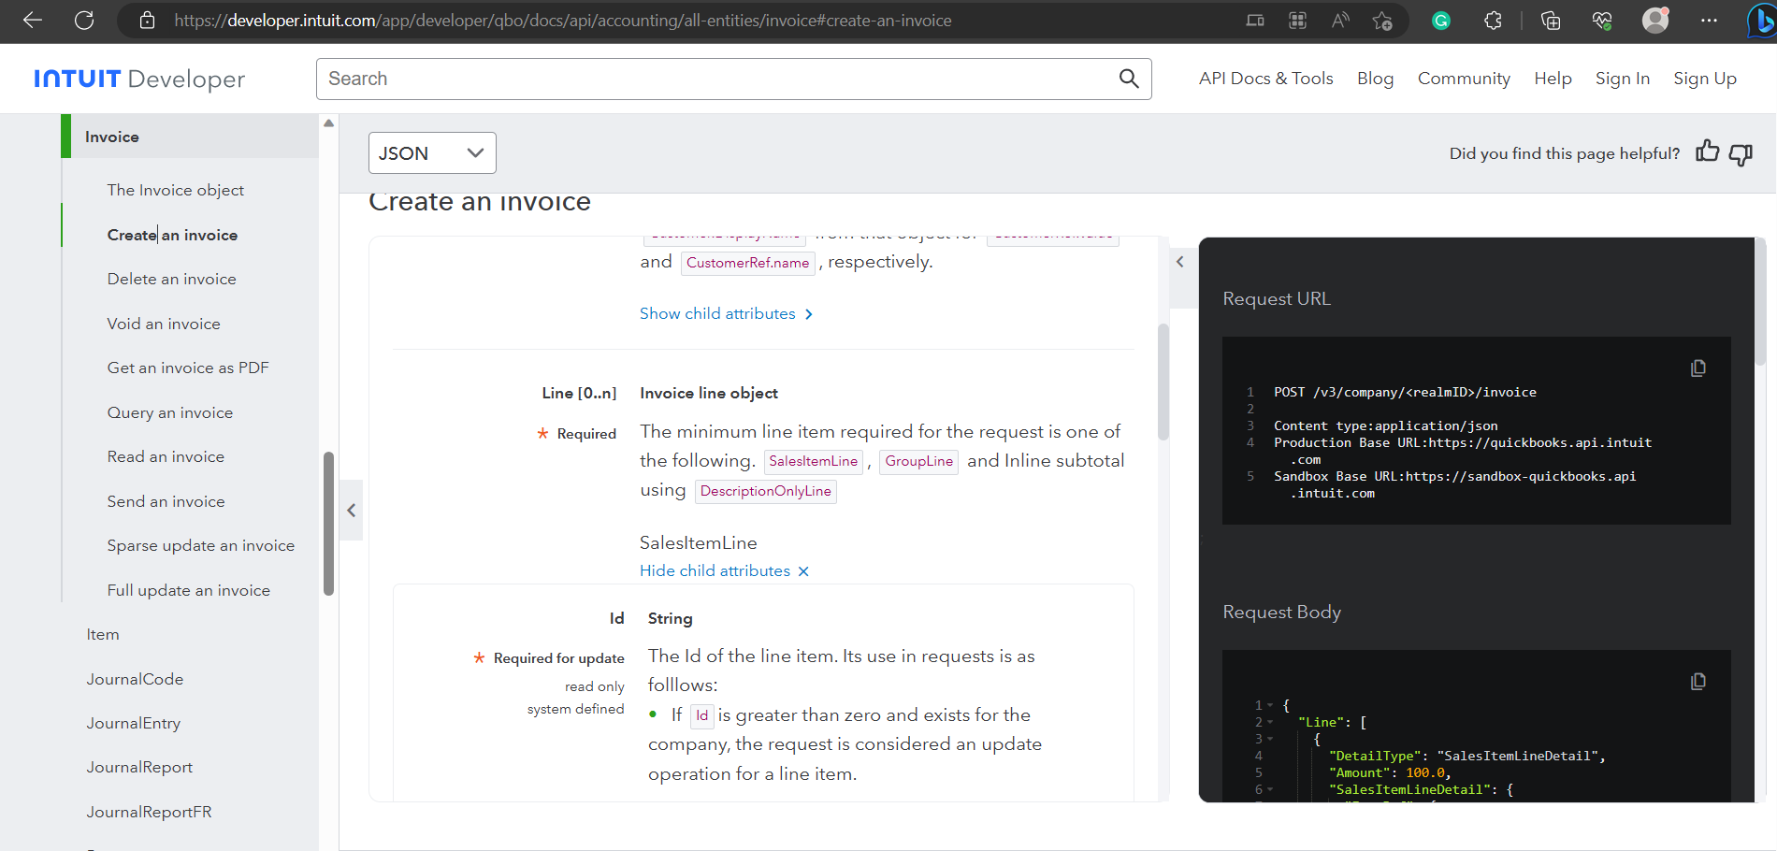1777x851 pixels.
Task: Go to the JournalEntry entity page
Action: tap(134, 723)
